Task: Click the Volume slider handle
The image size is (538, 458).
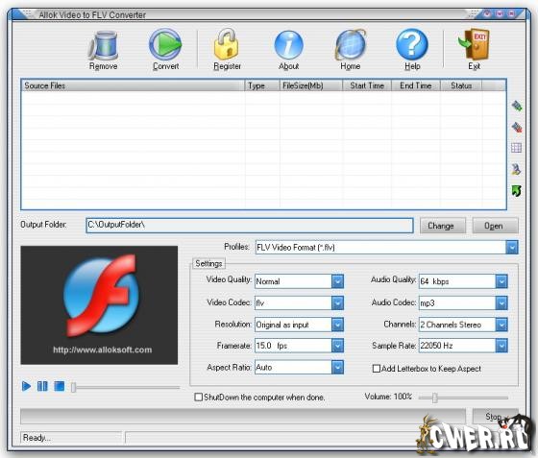Action: coord(434,398)
